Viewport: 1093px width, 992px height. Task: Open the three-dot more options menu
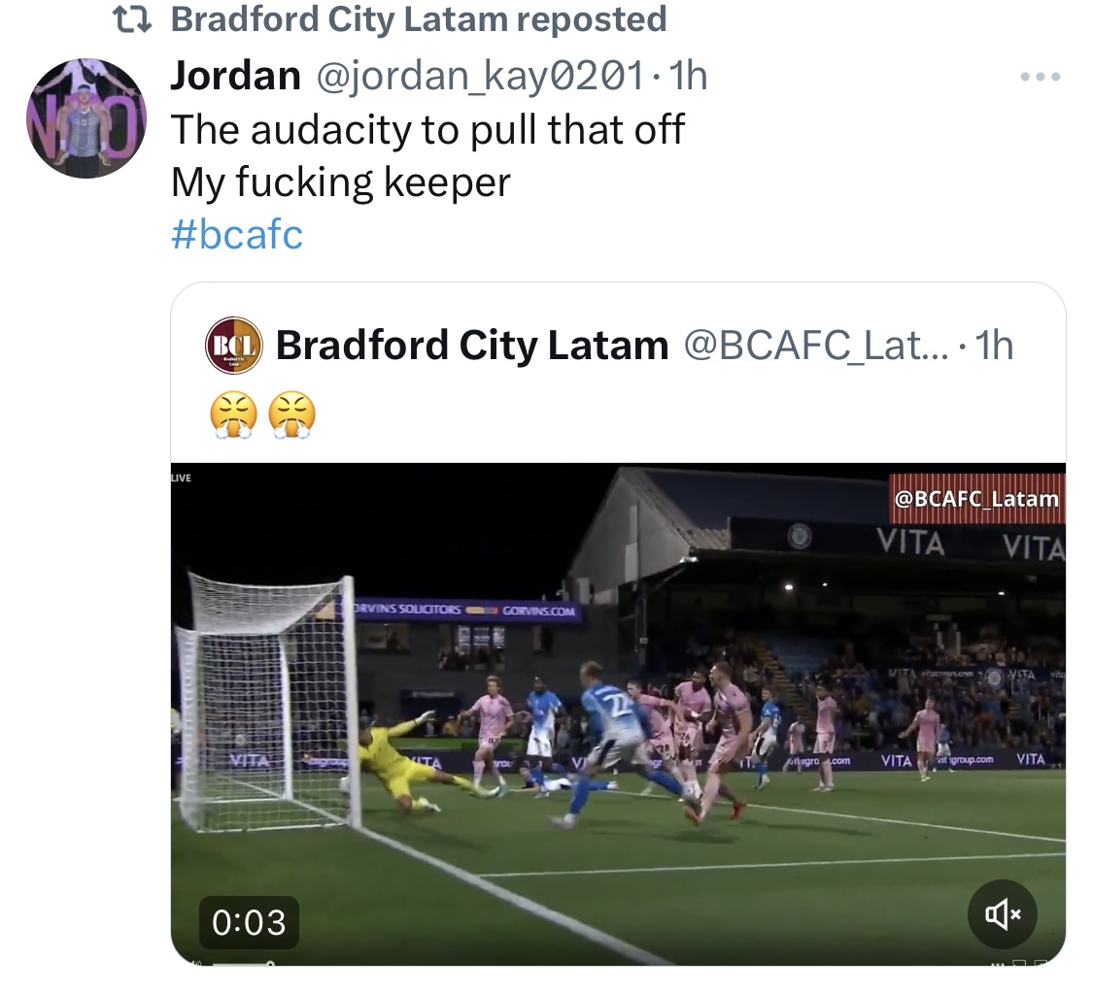pos(1040,77)
